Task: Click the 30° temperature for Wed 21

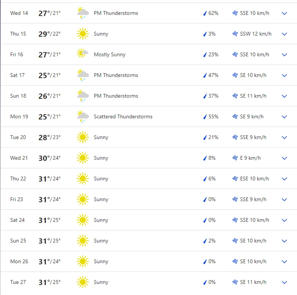Action: point(44,158)
